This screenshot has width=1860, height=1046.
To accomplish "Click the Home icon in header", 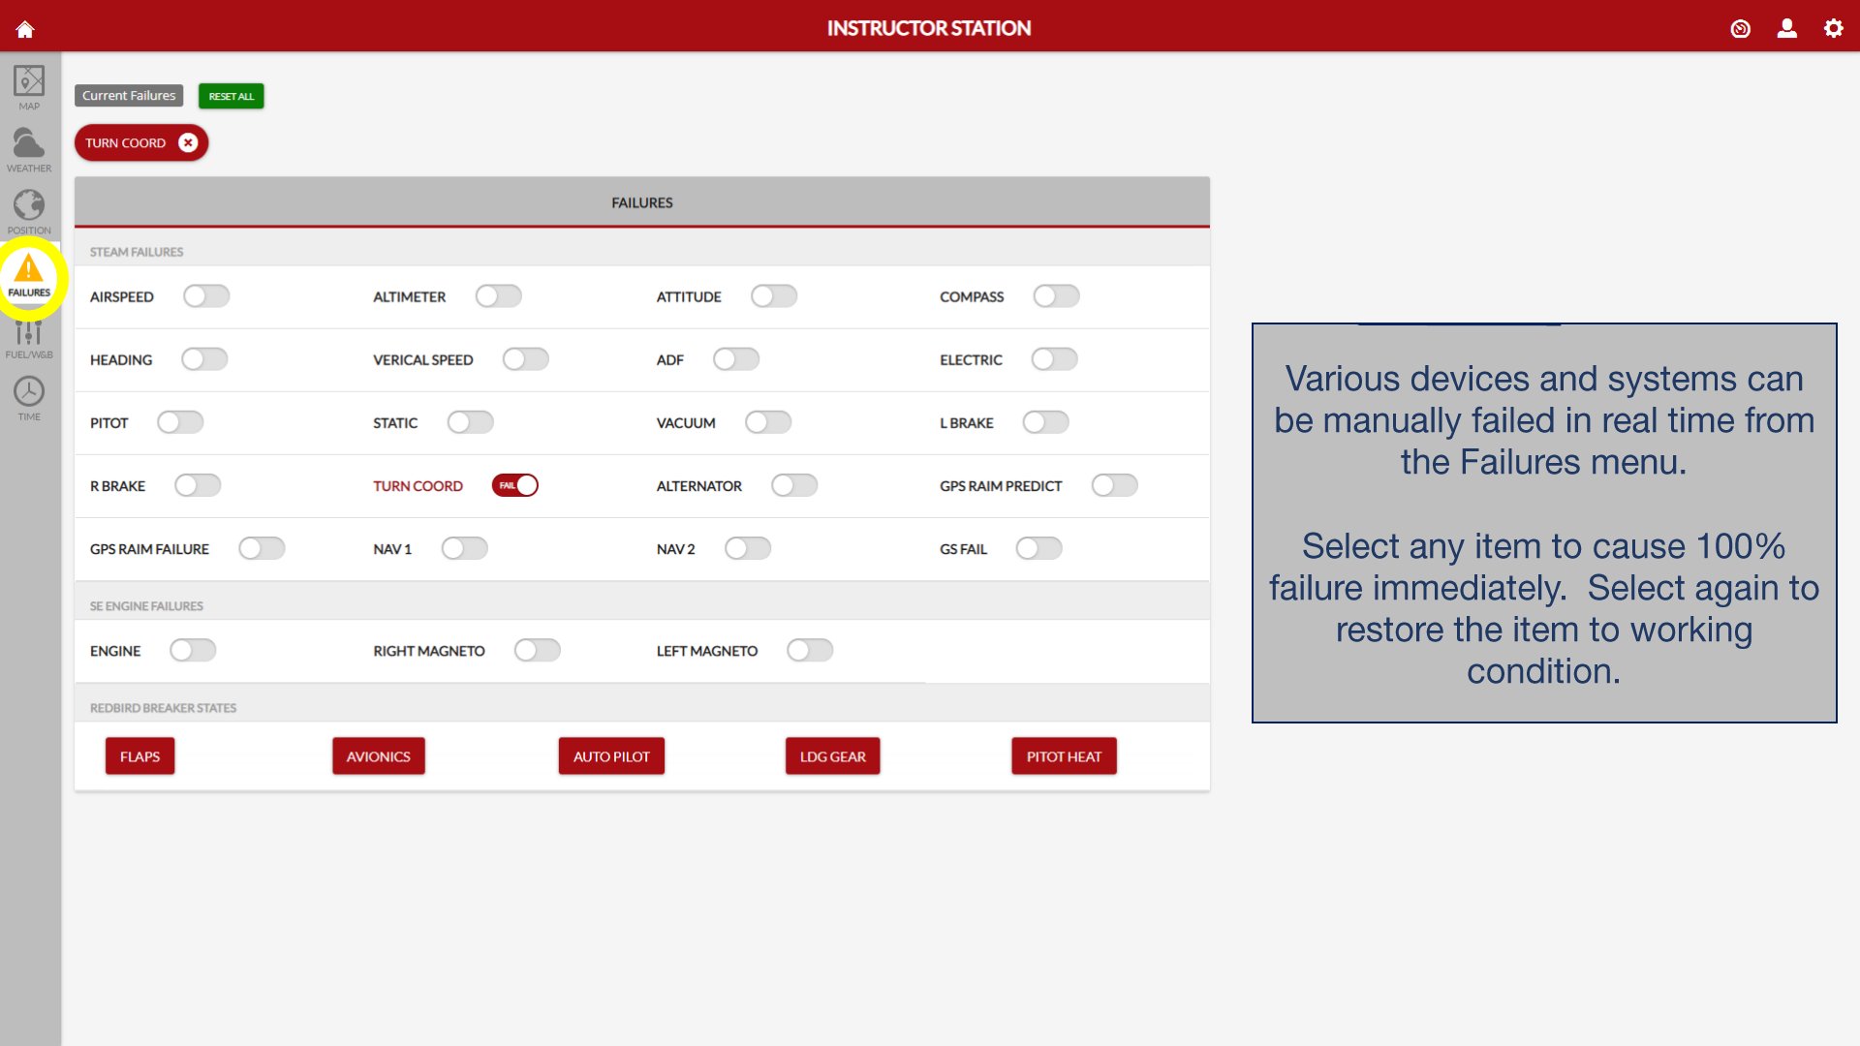I will tap(25, 29).
